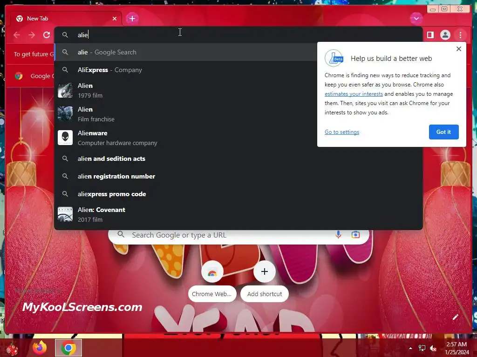Click the Chrome icon on the taskbar
Image resolution: width=477 pixels, height=357 pixels.
[68, 348]
